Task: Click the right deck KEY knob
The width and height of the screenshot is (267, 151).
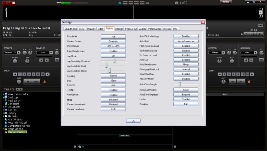Action: click(x=232, y=61)
